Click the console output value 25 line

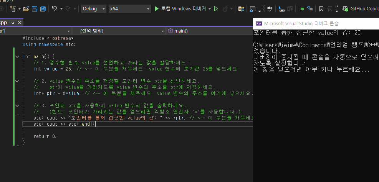(x=307, y=33)
